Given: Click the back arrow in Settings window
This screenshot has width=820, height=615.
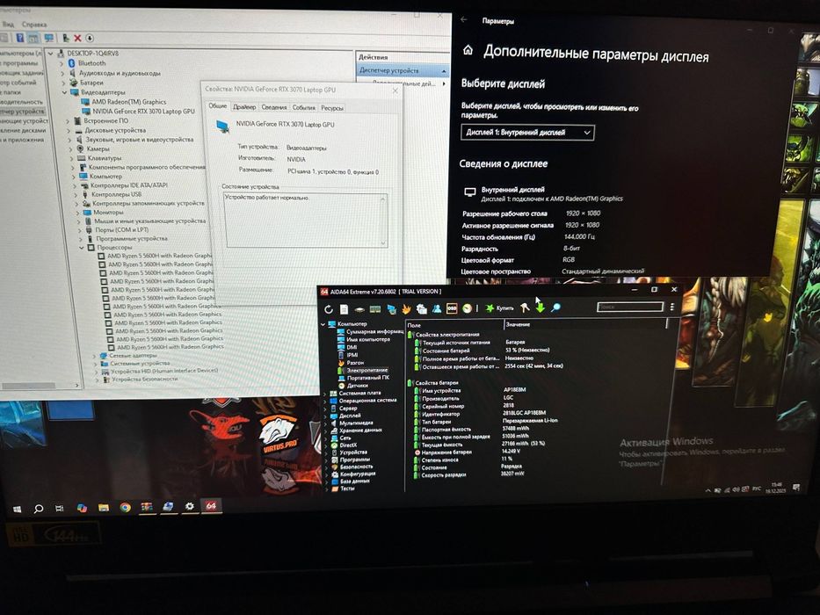Looking at the screenshot, I should click(x=464, y=19).
